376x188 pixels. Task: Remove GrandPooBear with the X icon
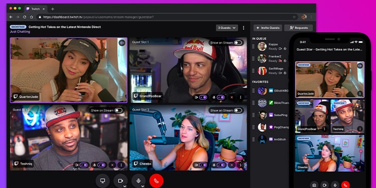pos(232,97)
